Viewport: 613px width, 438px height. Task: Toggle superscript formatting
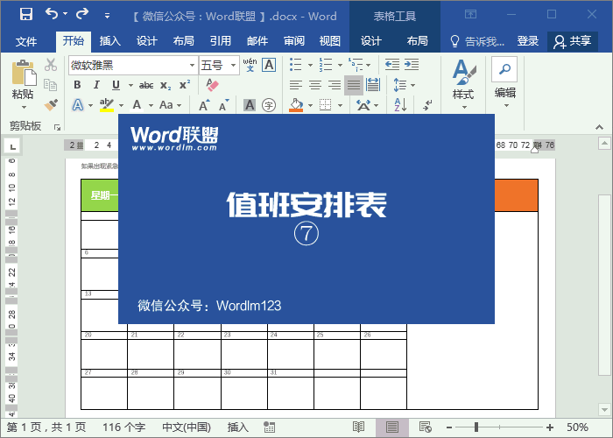[185, 85]
